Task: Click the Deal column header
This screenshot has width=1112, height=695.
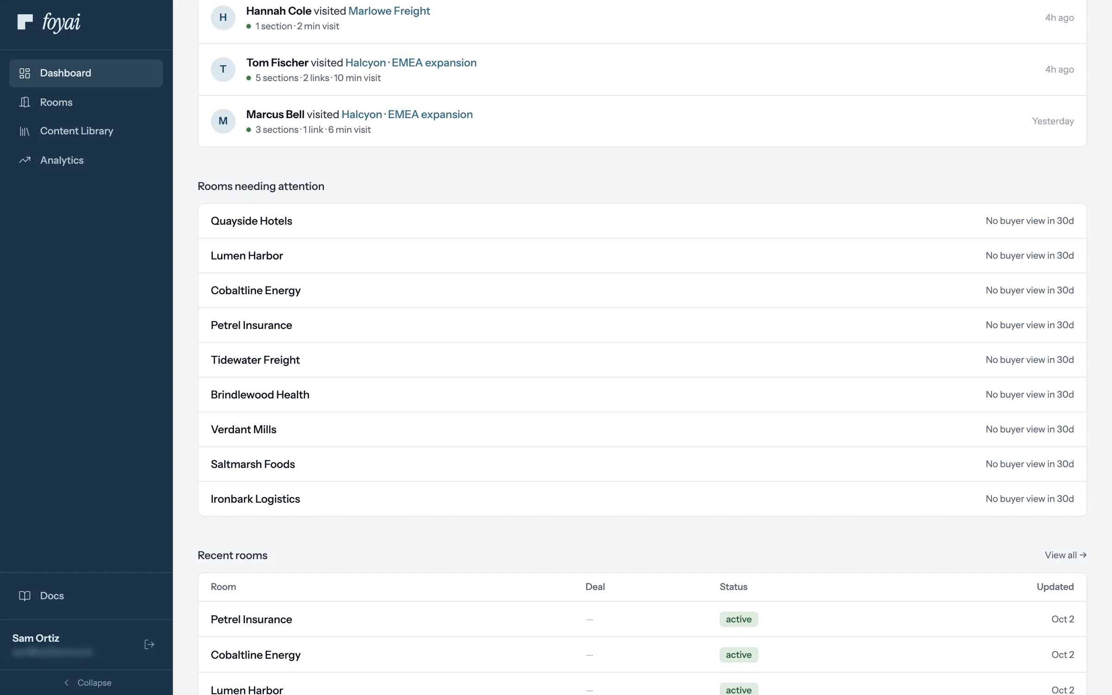Action: (595, 587)
